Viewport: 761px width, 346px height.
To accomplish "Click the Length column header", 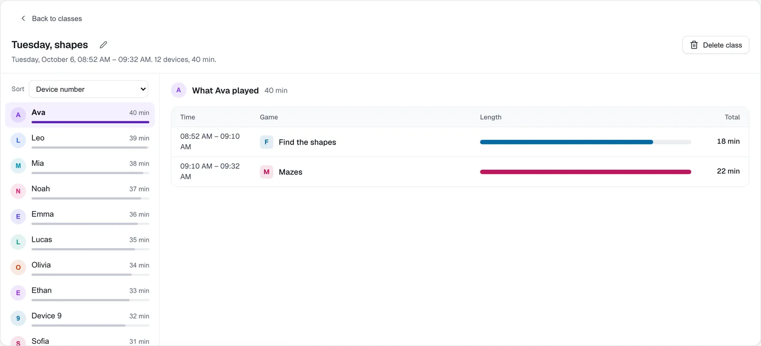I will coord(490,117).
